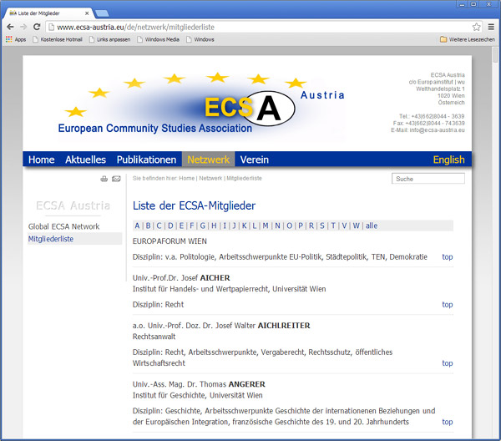
Task: Open Mitgliederliste sidebar link
Action: pyautogui.click(x=51, y=239)
